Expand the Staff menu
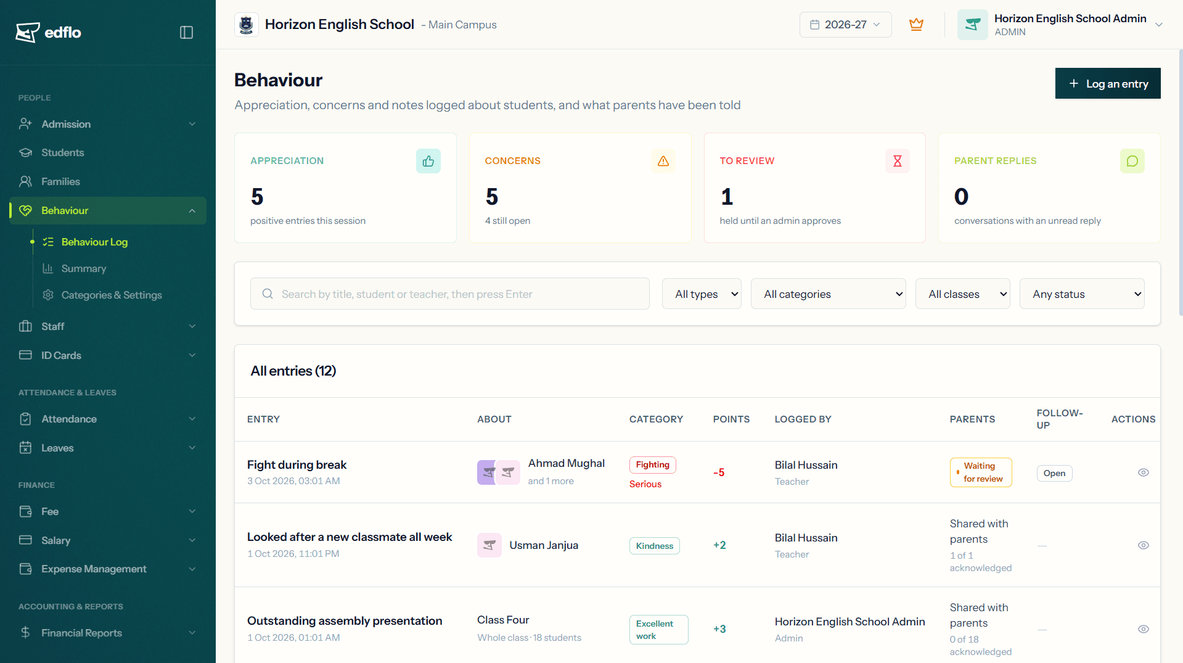The image size is (1183, 663). (x=108, y=326)
